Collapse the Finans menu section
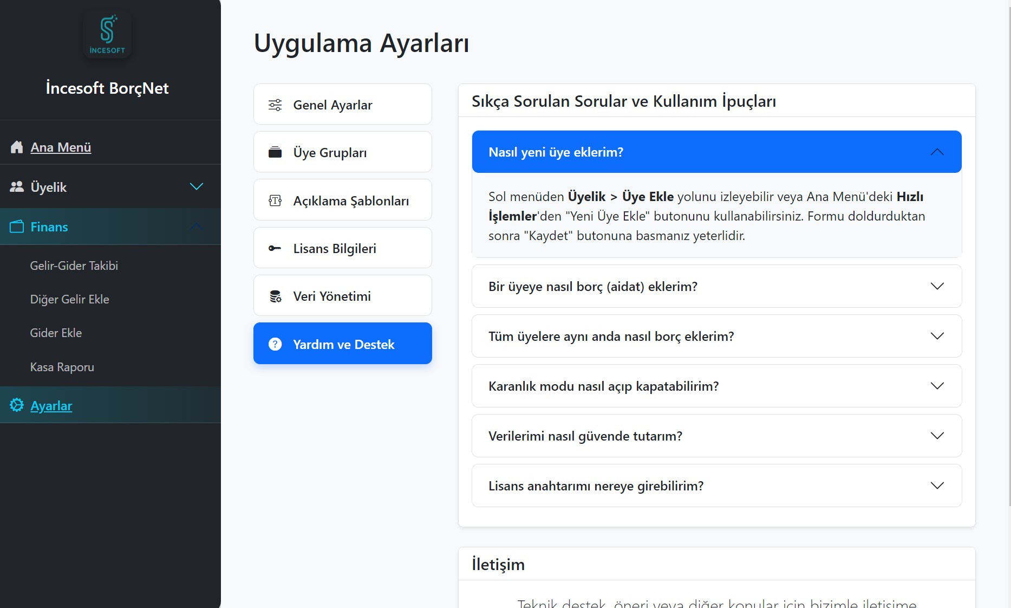This screenshot has height=608, width=1011. pos(196,227)
